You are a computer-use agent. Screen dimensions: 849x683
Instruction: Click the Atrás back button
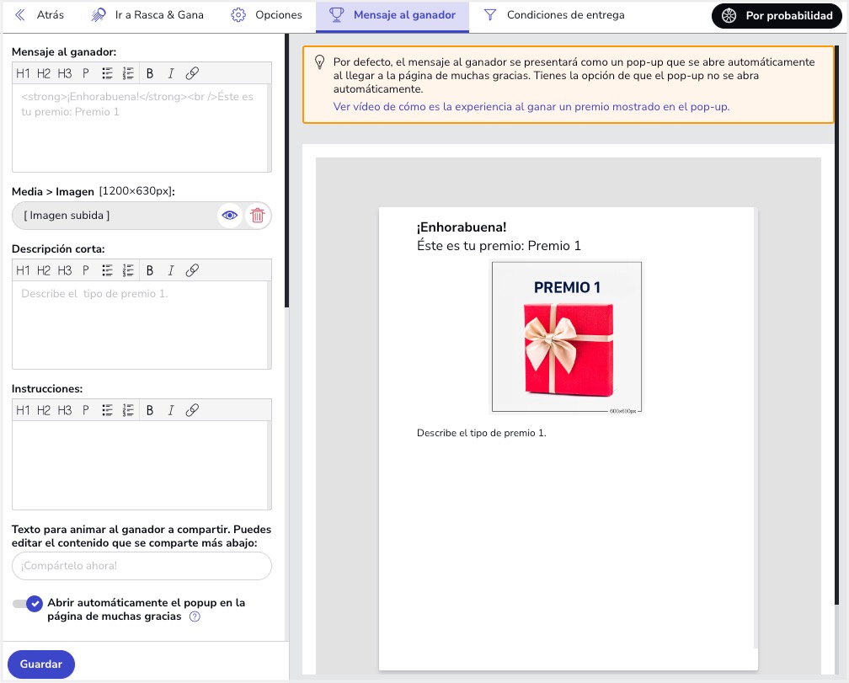tap(40, 15)
